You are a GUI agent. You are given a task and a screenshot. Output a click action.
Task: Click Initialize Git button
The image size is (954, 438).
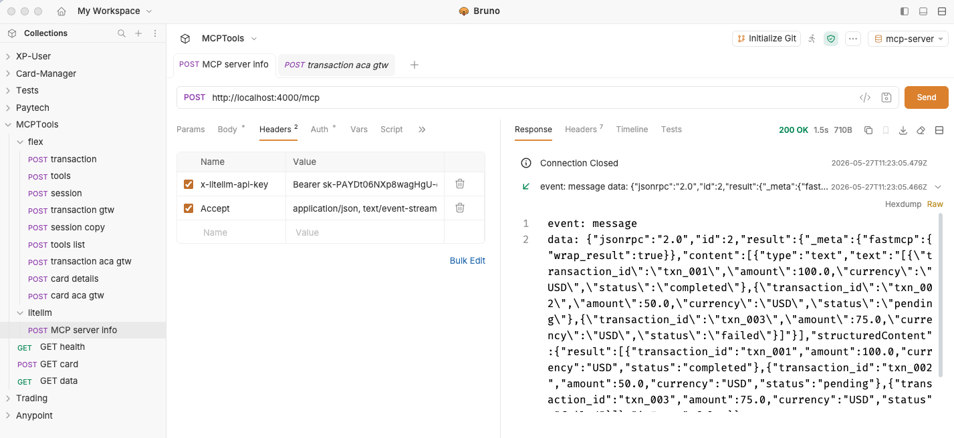tap(767, 39)
